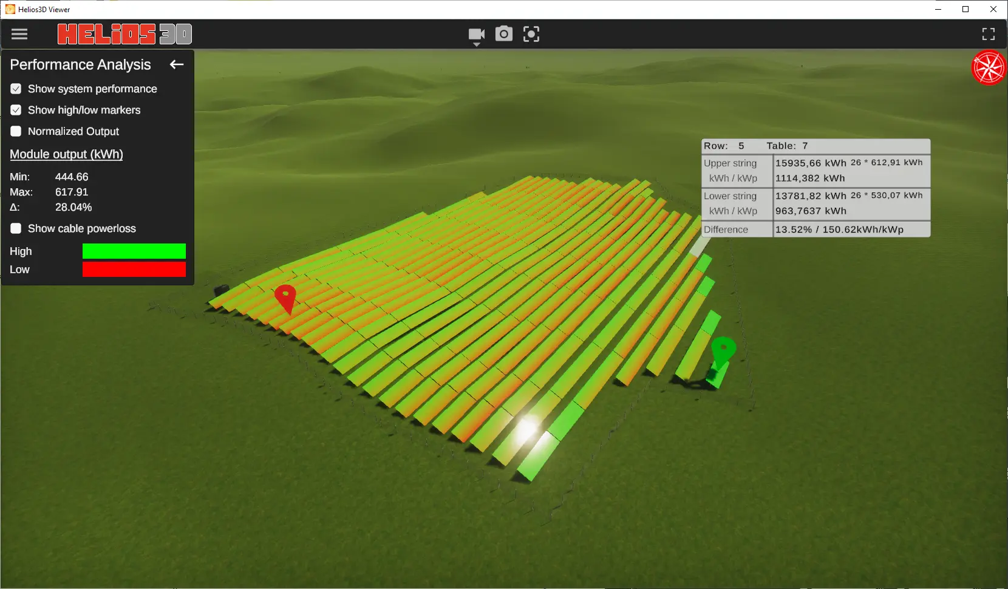Image resolution: width=1008 pixels, height=589 pixels.
Task: Enter fullscreen mode
Action: 988,34
